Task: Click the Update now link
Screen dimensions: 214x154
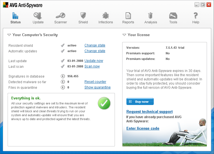Action: pos(94,61)
